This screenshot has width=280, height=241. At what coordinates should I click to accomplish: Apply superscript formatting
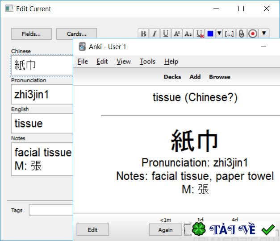177,33
